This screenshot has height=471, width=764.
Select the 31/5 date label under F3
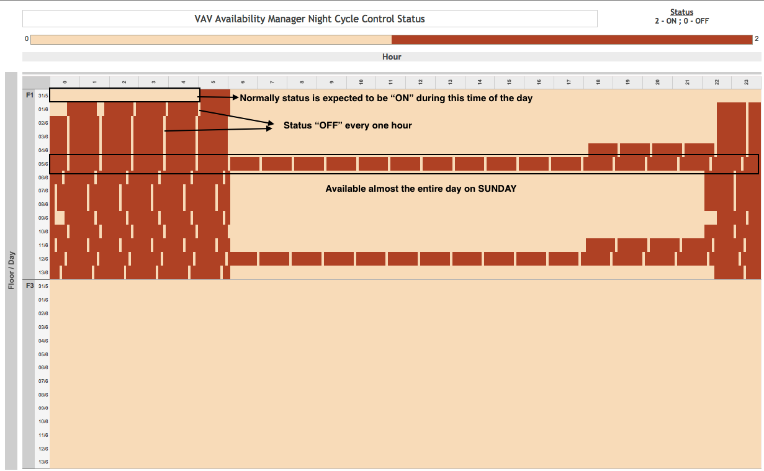tap(43, 286)
